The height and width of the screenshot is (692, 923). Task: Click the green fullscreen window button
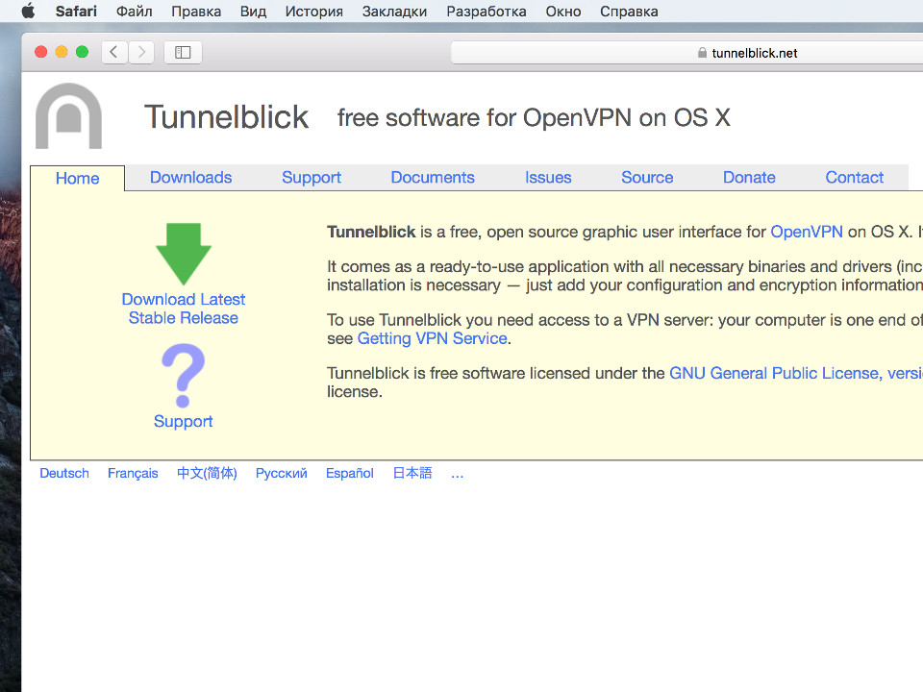(82, 52)
